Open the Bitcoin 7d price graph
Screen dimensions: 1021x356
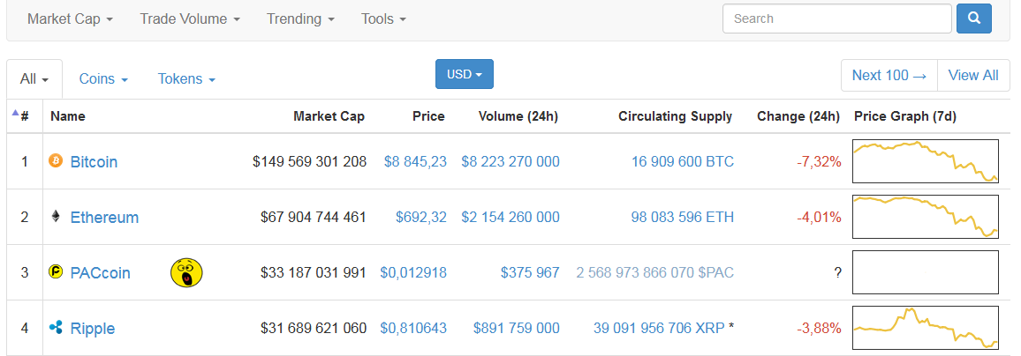click(926, 161)
